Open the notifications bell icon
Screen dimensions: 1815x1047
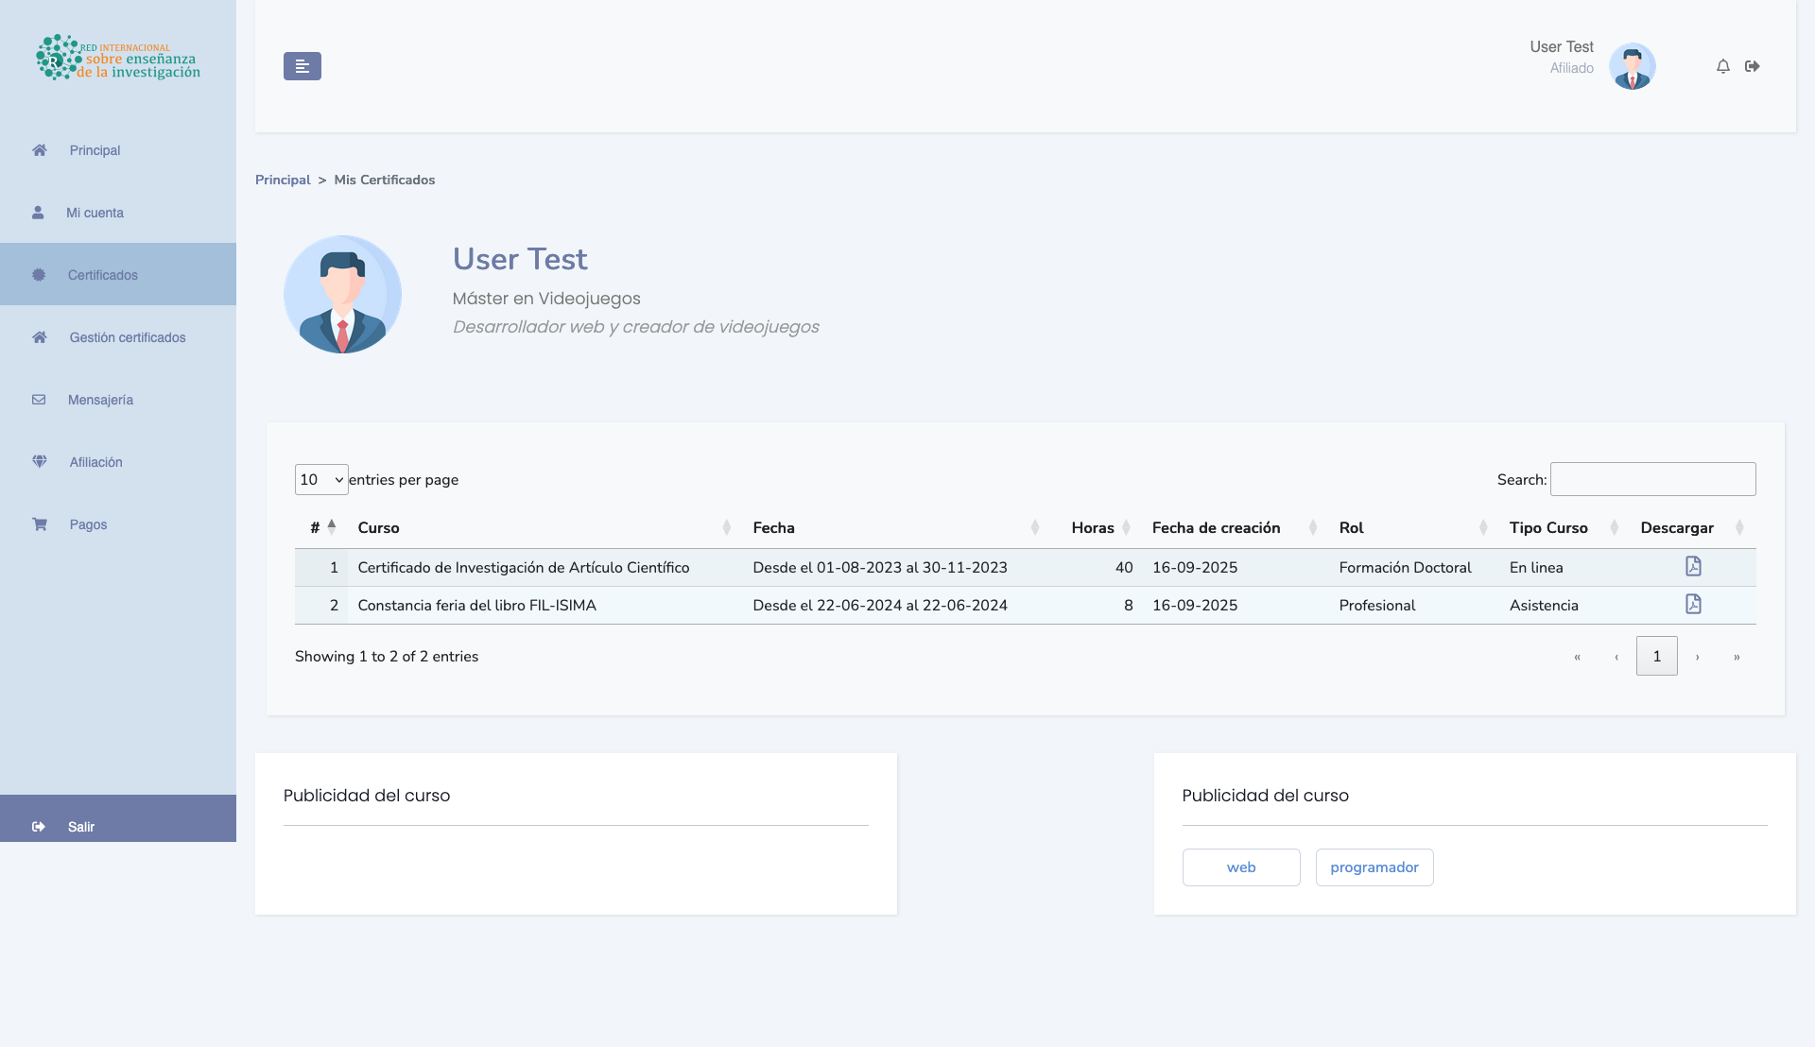click(x=1723, y=66)
